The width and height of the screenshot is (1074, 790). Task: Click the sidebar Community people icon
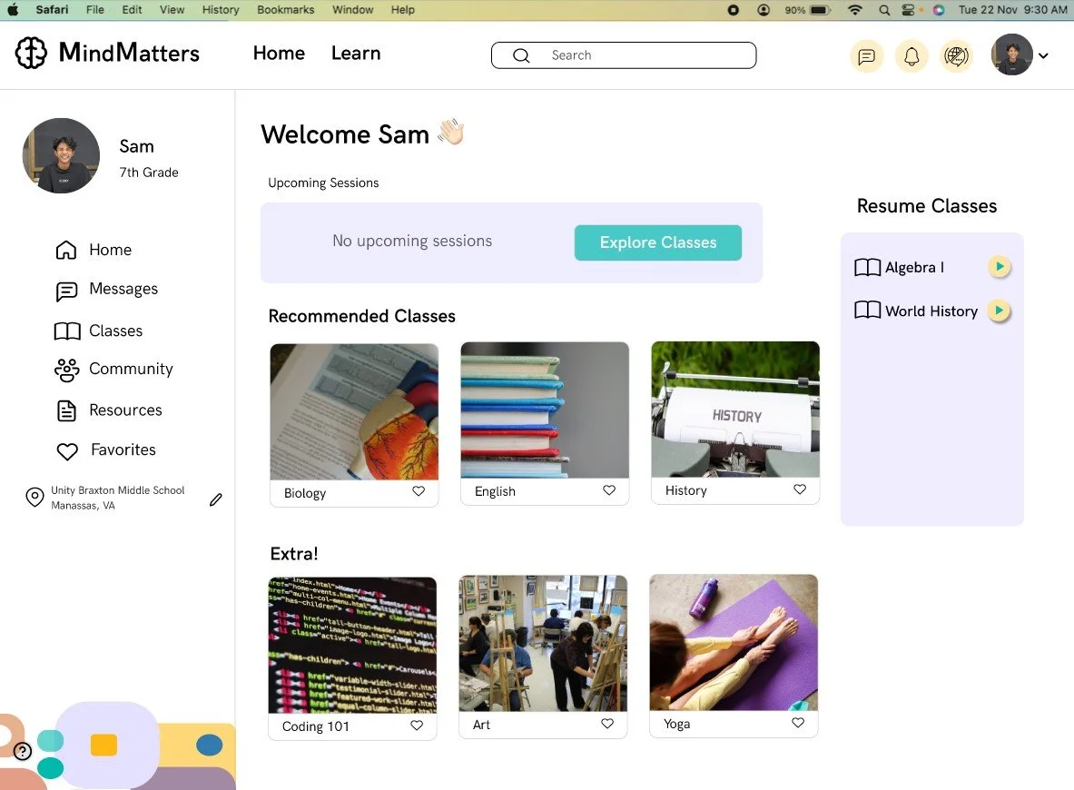coord(66,370)
